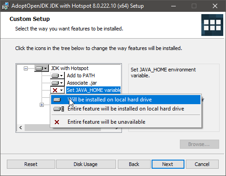Collapse the JDK with Hotspot tree node
Screen dimensions: 226x176
tap(26, 69)
